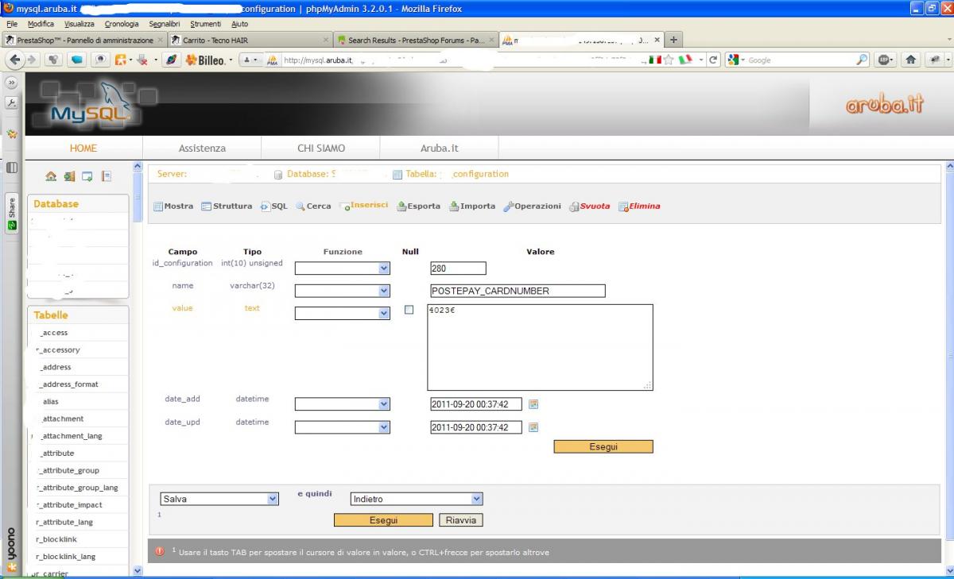954x579 pixels.
Task: Open calendar picker for date_upd
Action: point(533,427)
